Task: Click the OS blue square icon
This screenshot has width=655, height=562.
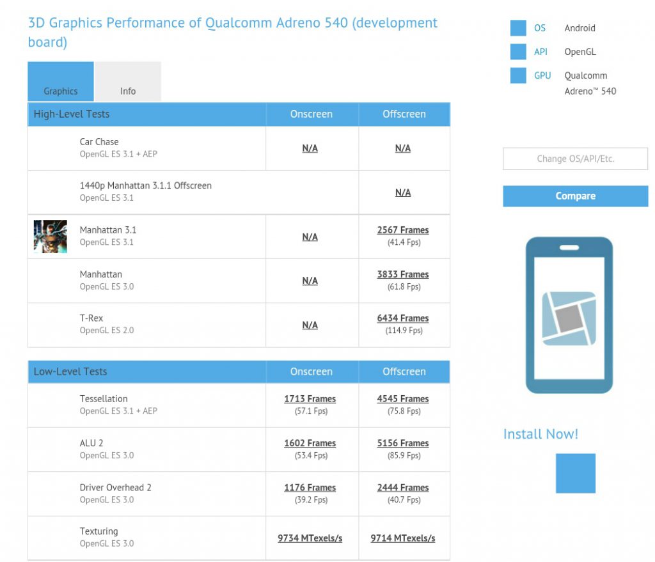Action: [518, 28]
